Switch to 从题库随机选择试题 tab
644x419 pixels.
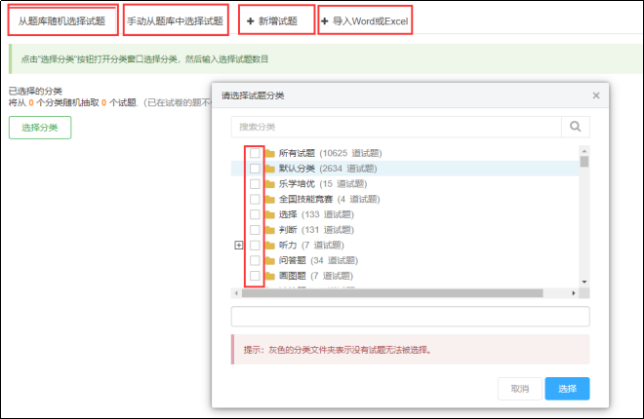point(62,20)
